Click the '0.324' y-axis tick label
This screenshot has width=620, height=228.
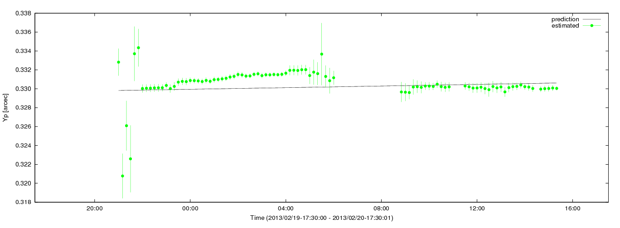pyautogui.click(x=23, y=146)
